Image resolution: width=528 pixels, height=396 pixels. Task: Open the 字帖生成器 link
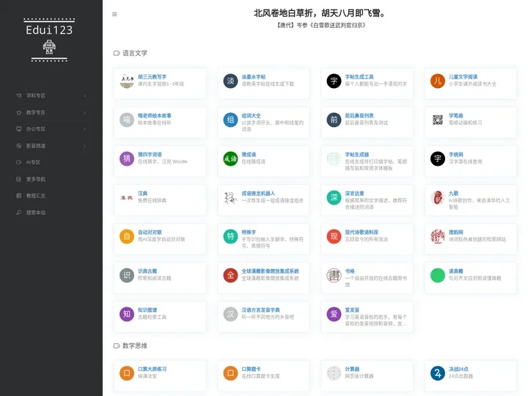(356, 155)
